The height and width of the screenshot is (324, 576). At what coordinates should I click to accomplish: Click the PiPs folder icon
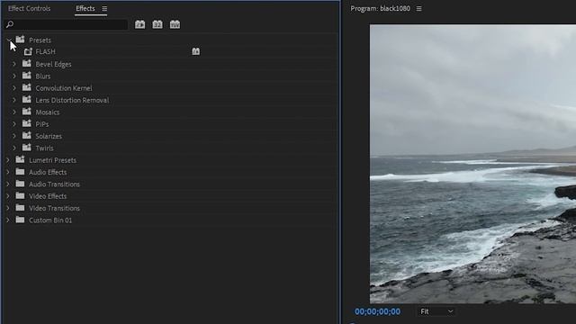(x=27, y=123)
